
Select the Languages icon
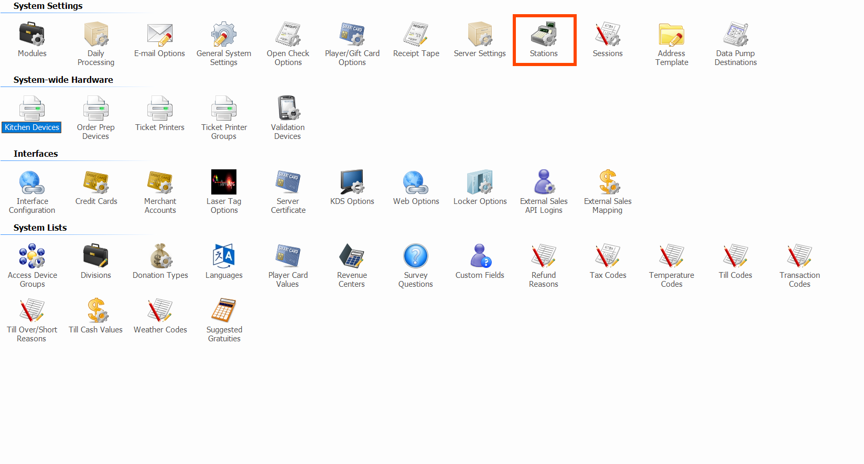coord(224,257)
